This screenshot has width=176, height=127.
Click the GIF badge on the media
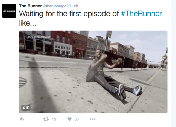pos(26,108)
